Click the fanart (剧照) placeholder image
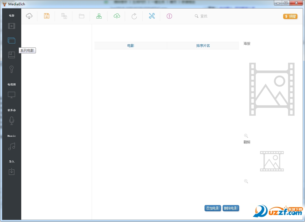The height and width of the screenshot is (222, 305). [x=272, y=161]
